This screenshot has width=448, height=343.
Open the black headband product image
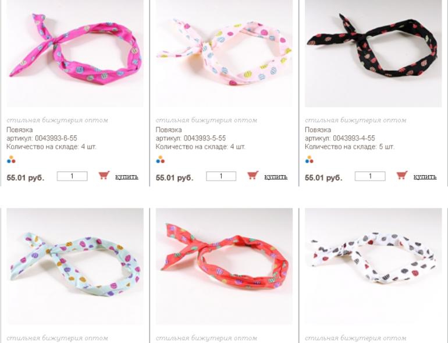[374, 54]
